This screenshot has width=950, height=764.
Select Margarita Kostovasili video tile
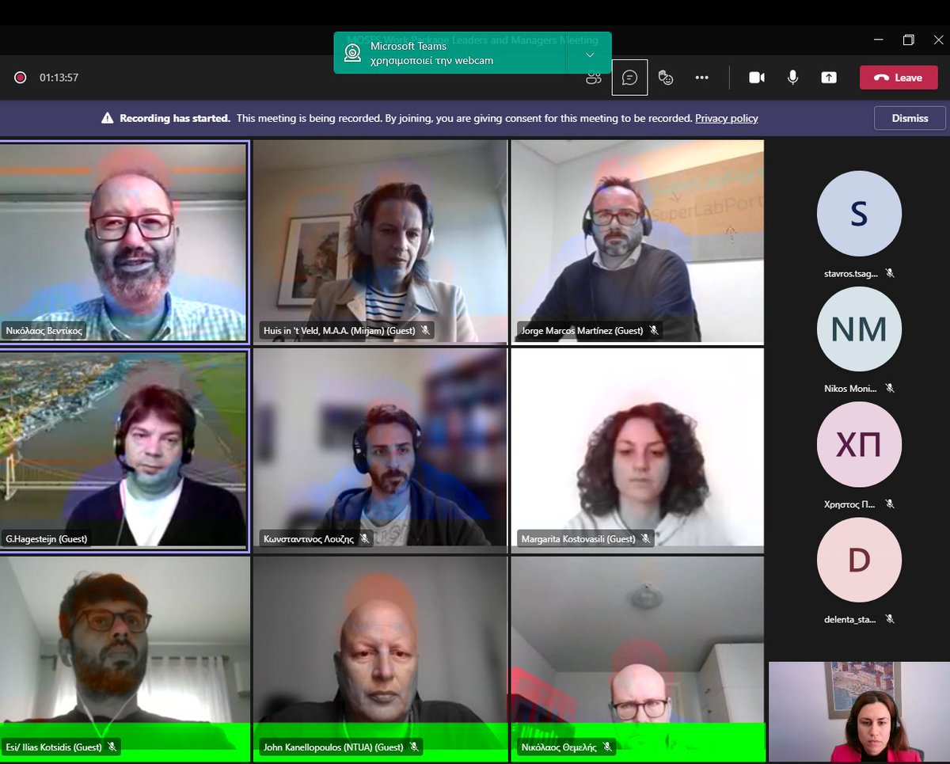pyautogui.click(x=637, y=449)
